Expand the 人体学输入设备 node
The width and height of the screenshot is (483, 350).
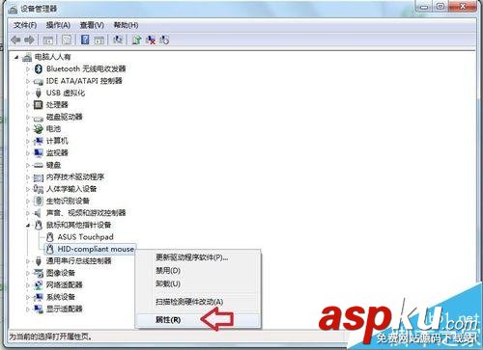click(x=28, y=189)
